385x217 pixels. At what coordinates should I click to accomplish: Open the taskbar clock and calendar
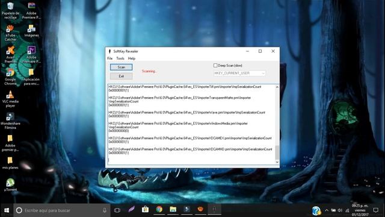coord(360,210)
